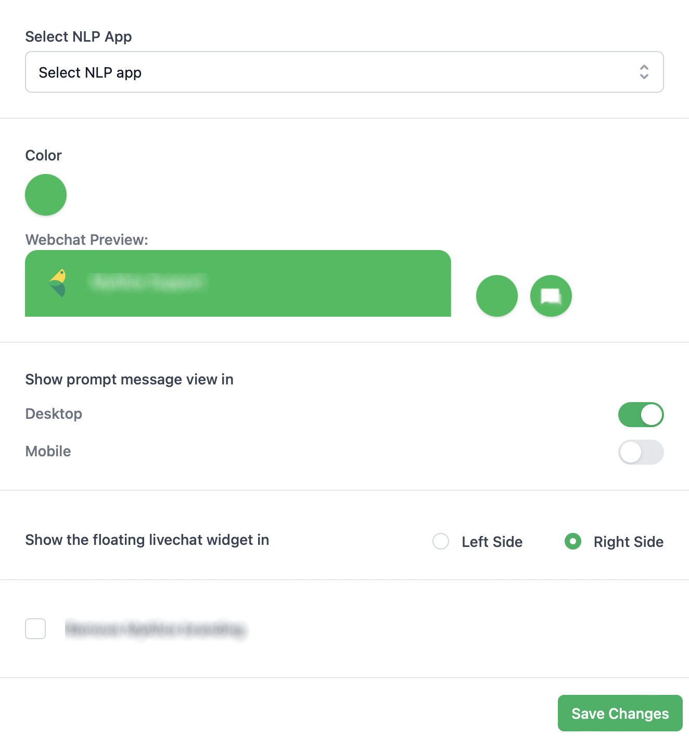The image size is (689, 748).
Task: Click the Save Changes button
Action: pos(620,713)
